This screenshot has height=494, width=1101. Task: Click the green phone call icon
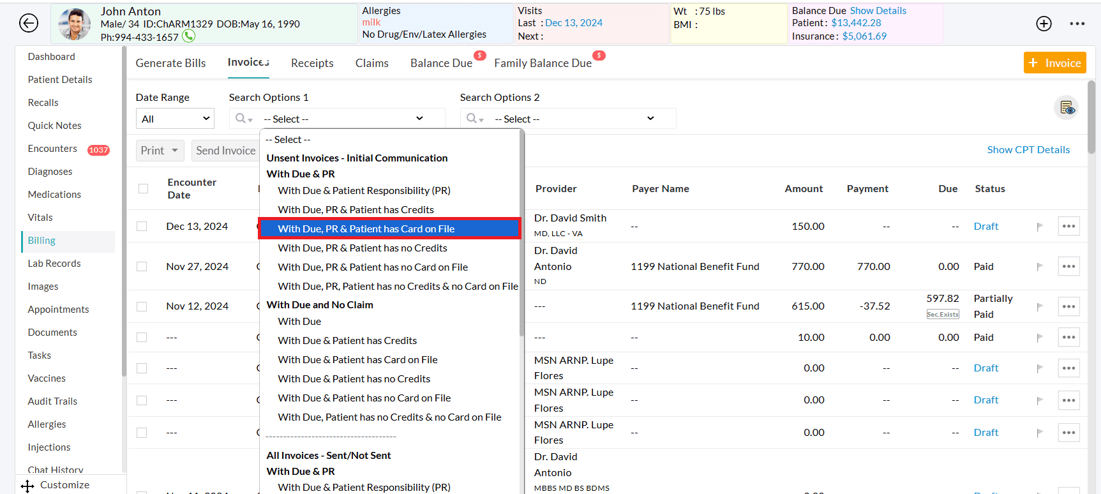click(188, 36)
